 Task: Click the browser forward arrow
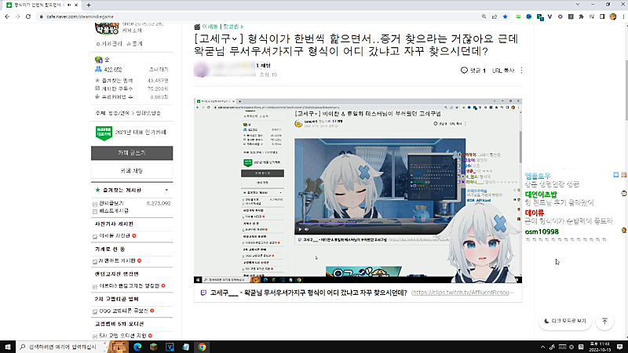point(17,16)
